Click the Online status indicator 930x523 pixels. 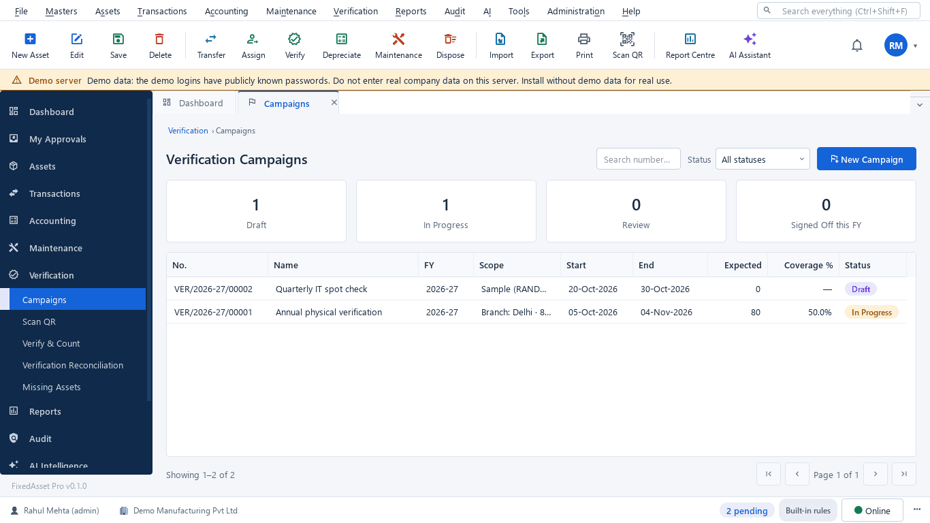pos(872,511)
